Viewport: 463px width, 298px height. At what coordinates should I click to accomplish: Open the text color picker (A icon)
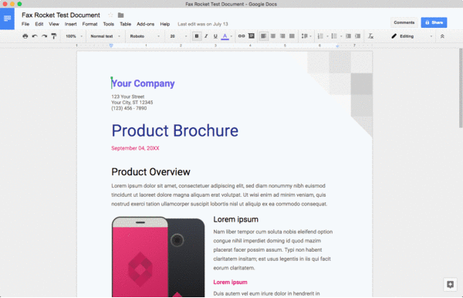(x=225, y=36)
